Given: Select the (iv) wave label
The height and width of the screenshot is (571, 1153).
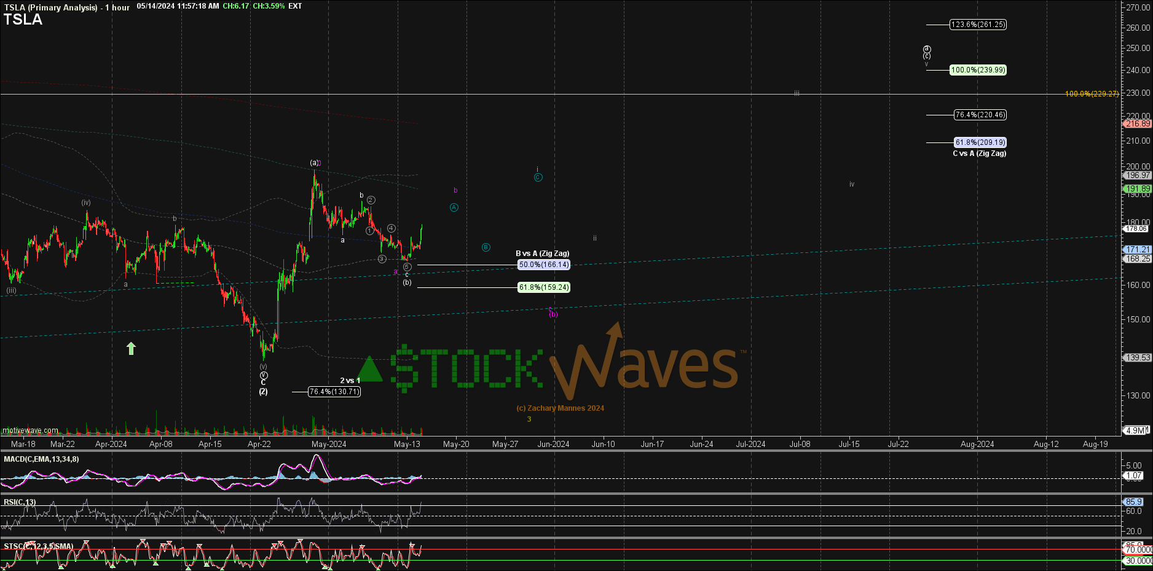Looking at the screenshot, I should point(86,203).
